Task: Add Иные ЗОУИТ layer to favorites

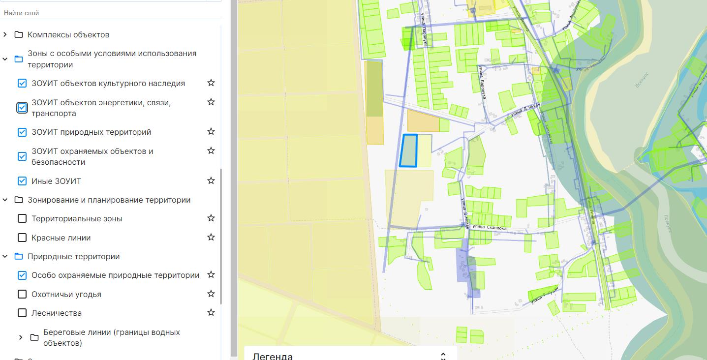Action: tap(211, 180)
